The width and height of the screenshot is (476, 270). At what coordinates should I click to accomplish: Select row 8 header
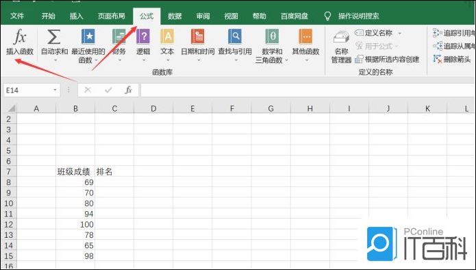pos(8,182)
